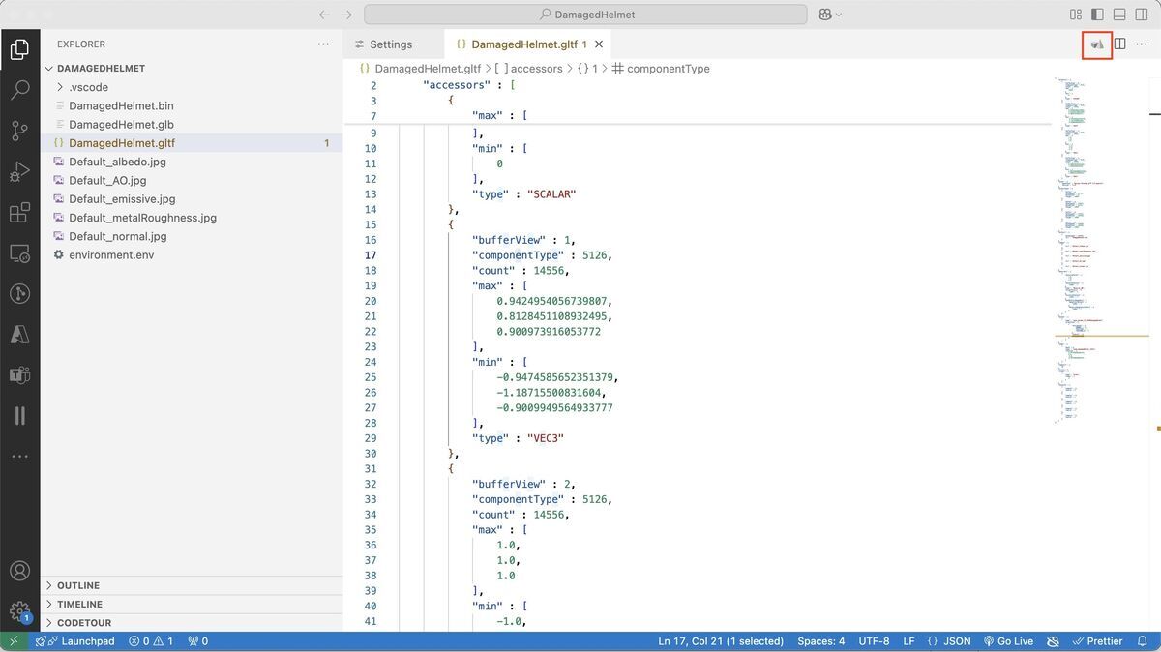
Task: Open the Teams Toolkit view
Action: point(19,375)
